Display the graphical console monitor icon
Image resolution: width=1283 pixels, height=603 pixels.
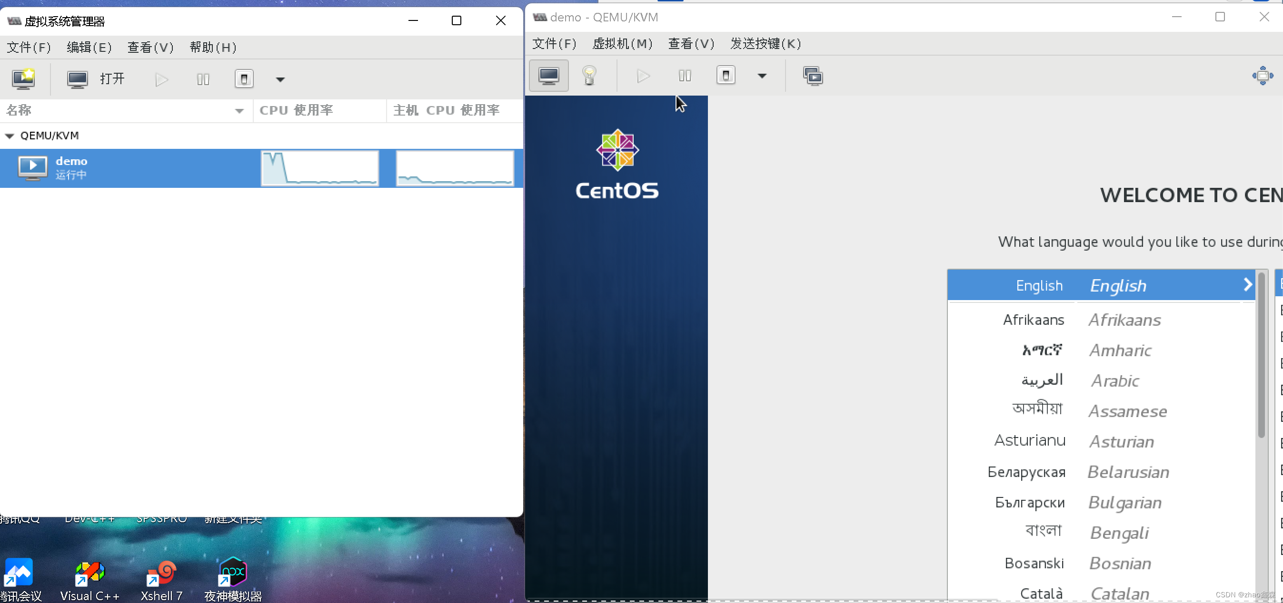[x=548, y=75]
